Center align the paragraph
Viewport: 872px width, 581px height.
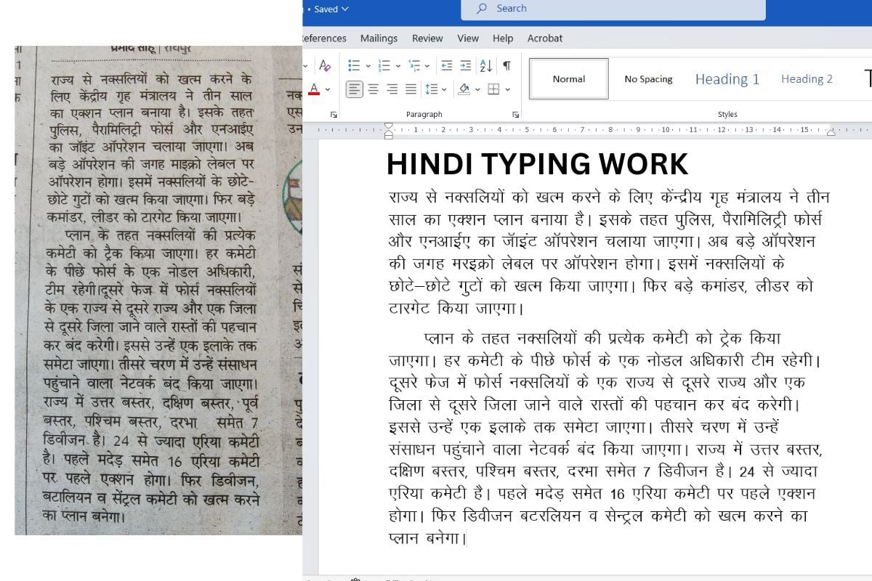pyautogui.click(x=374, y=89)
